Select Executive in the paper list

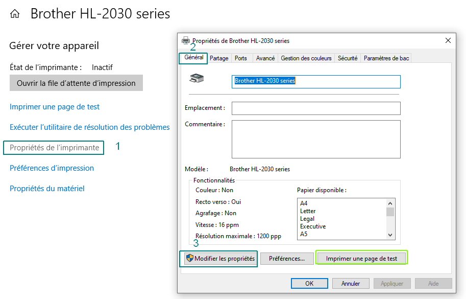(313, 226)
